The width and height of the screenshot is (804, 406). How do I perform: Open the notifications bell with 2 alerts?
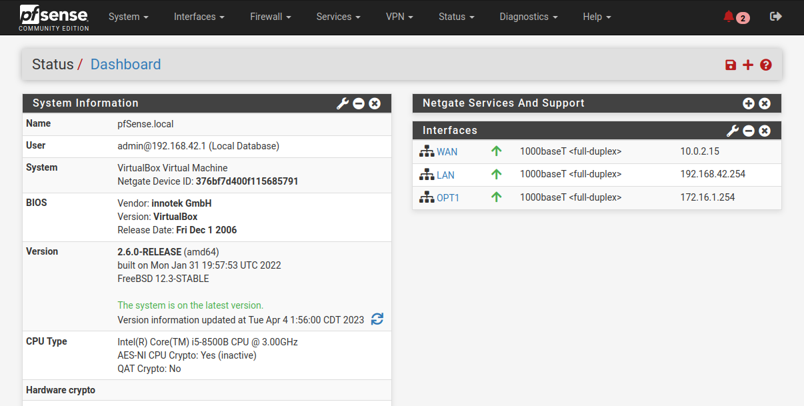[736, 17]
